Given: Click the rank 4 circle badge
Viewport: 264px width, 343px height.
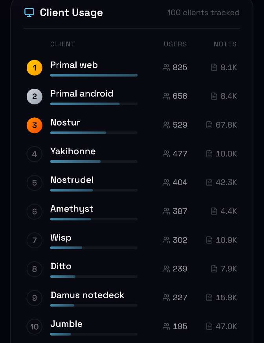Looking at the screenshot, I should [35, 154].
